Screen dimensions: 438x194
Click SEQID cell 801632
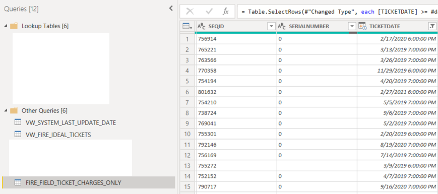click(x=236, y=92)
